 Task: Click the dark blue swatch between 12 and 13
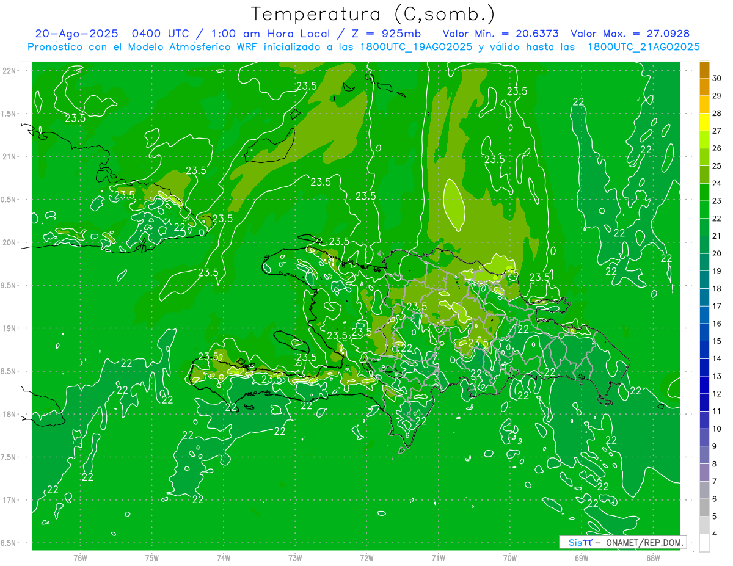pyautogui.click(x=704, y=385)
